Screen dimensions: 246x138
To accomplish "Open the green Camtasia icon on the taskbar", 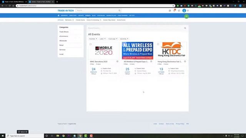I will click(x=86, y=136).
